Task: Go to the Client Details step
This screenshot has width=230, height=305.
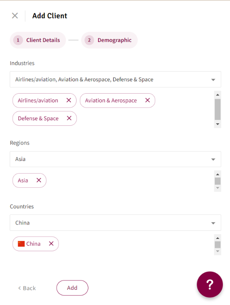Action: tap(38, 40)
